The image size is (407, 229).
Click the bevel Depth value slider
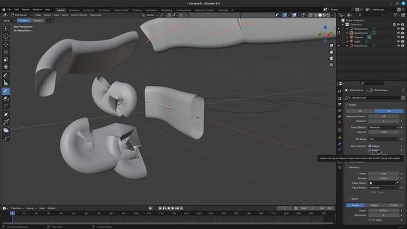pos(383,211)
